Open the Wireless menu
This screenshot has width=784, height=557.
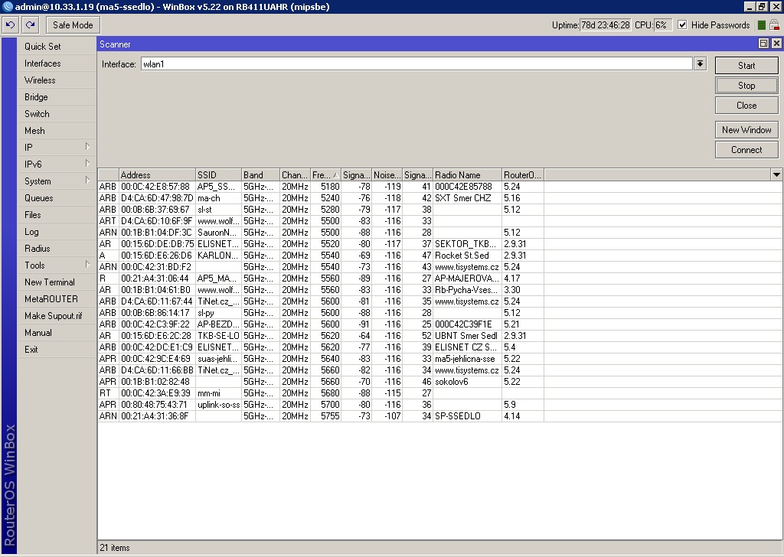[x=57, y=80]
